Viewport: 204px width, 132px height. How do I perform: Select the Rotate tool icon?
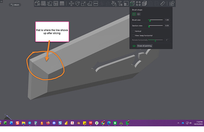coord(77,4)
